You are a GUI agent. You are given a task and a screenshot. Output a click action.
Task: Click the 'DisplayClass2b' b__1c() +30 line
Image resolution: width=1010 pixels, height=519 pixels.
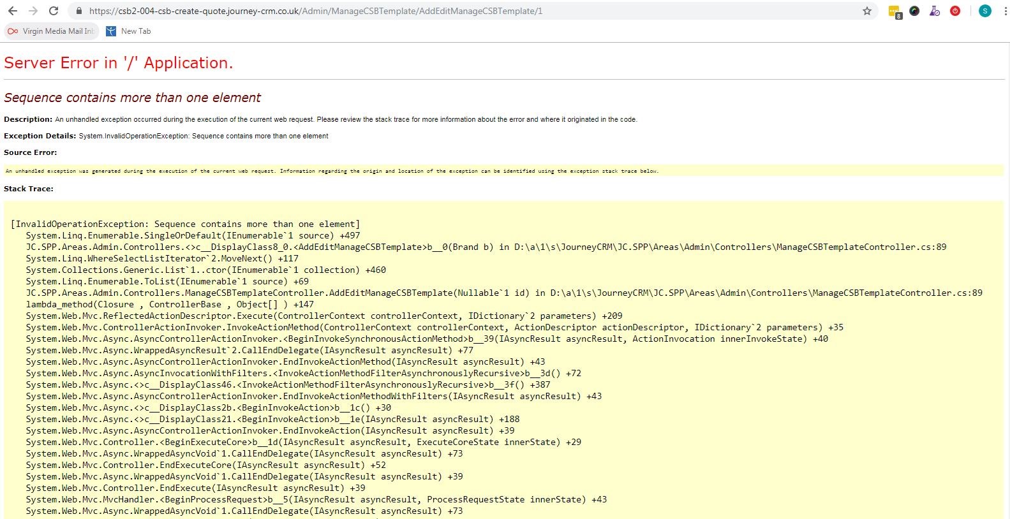click(209, 408)
